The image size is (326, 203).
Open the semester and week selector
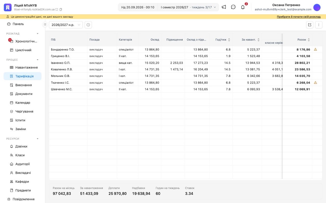pyautogui.click(x=188, y=7)
